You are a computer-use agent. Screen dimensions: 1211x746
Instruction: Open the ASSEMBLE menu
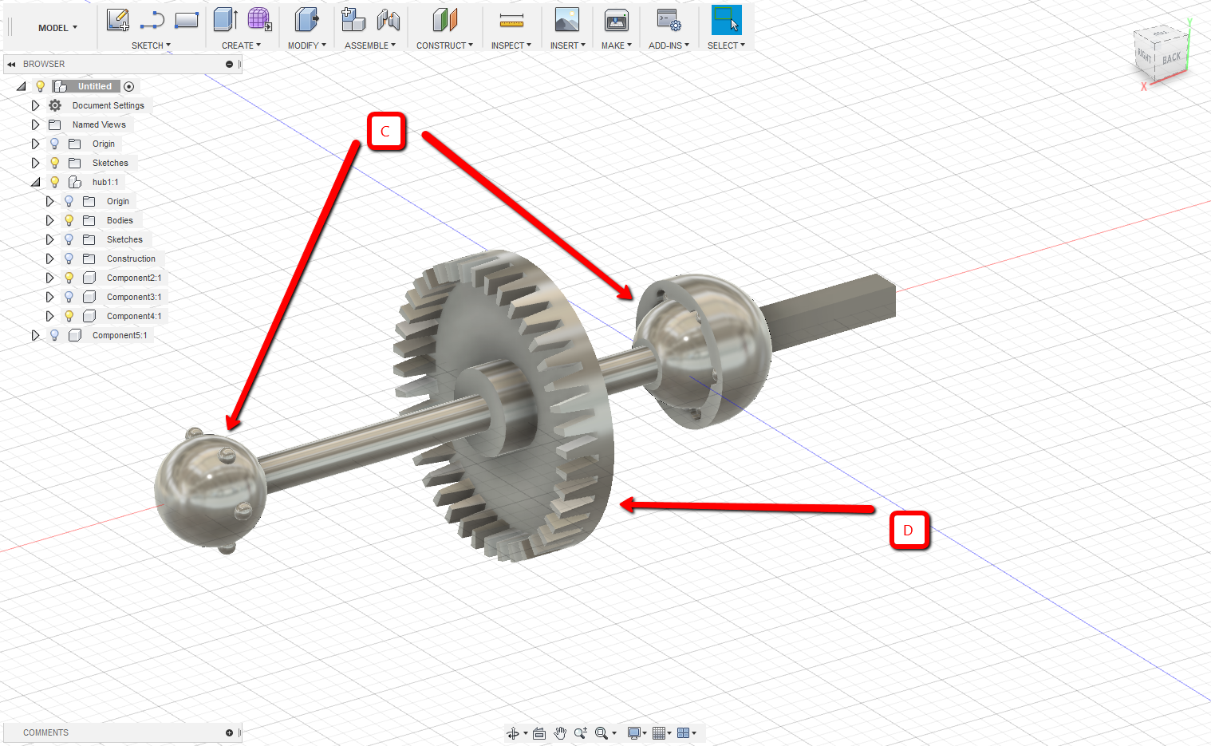coord(370,45)
